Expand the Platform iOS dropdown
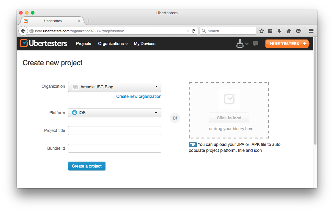 tap(115, 113)
